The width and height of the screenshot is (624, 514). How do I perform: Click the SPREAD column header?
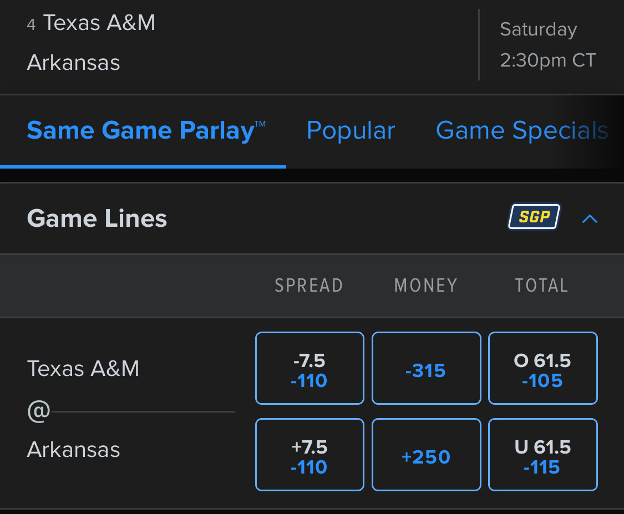(x=309, y=285)
